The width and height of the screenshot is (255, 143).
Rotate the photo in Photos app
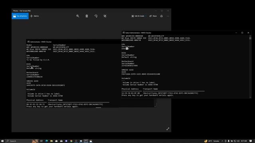(x=96, y=16)
